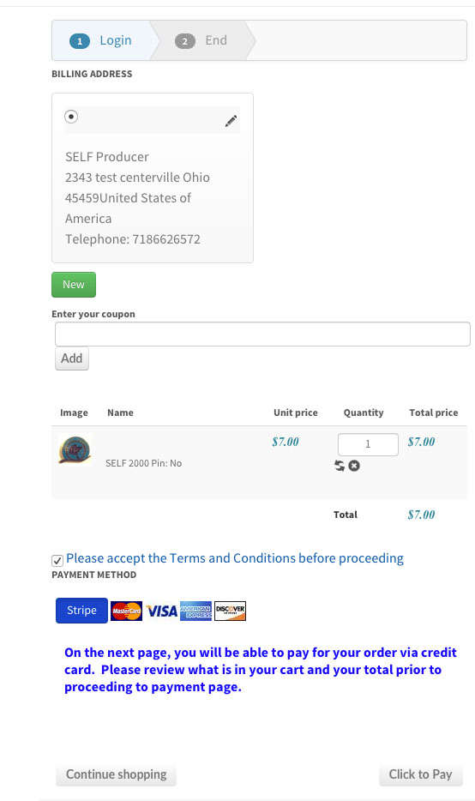Image resolution: width=475 pixels, height=801 pixels.
Task: Click the MasterCard logo icon
Action: point(126,611)
